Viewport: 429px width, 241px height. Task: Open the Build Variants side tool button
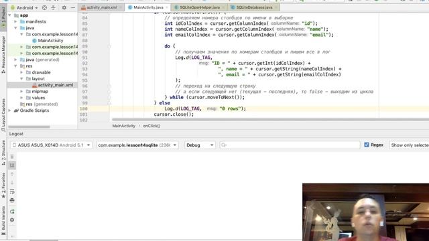point(3,220)
